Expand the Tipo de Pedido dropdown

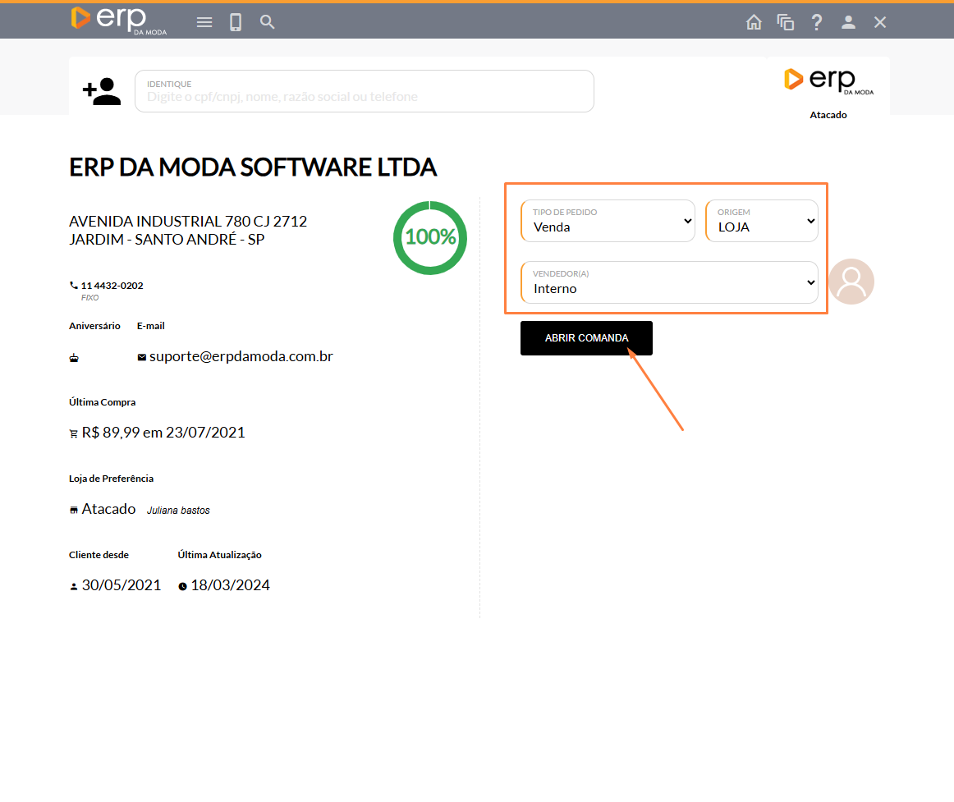tap(608, 221)
